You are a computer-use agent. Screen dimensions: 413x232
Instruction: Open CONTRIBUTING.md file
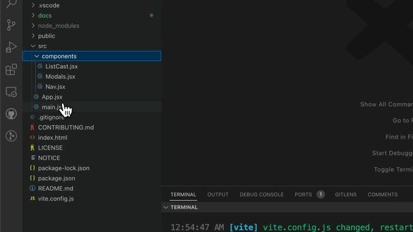point(92,128)
